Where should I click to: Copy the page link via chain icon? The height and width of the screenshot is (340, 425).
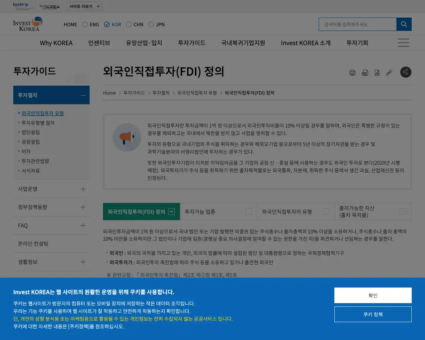[388, 72]
